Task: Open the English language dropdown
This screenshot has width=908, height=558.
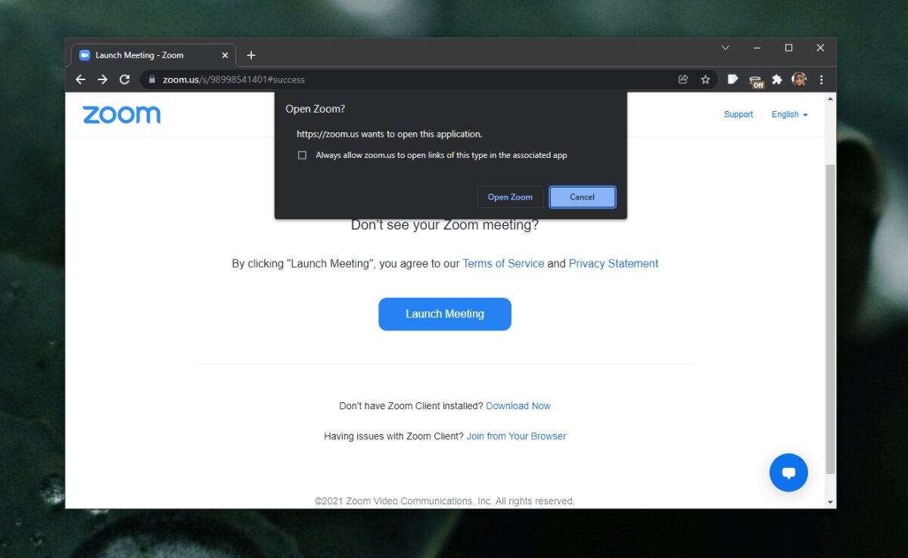Action: point(788,114)
